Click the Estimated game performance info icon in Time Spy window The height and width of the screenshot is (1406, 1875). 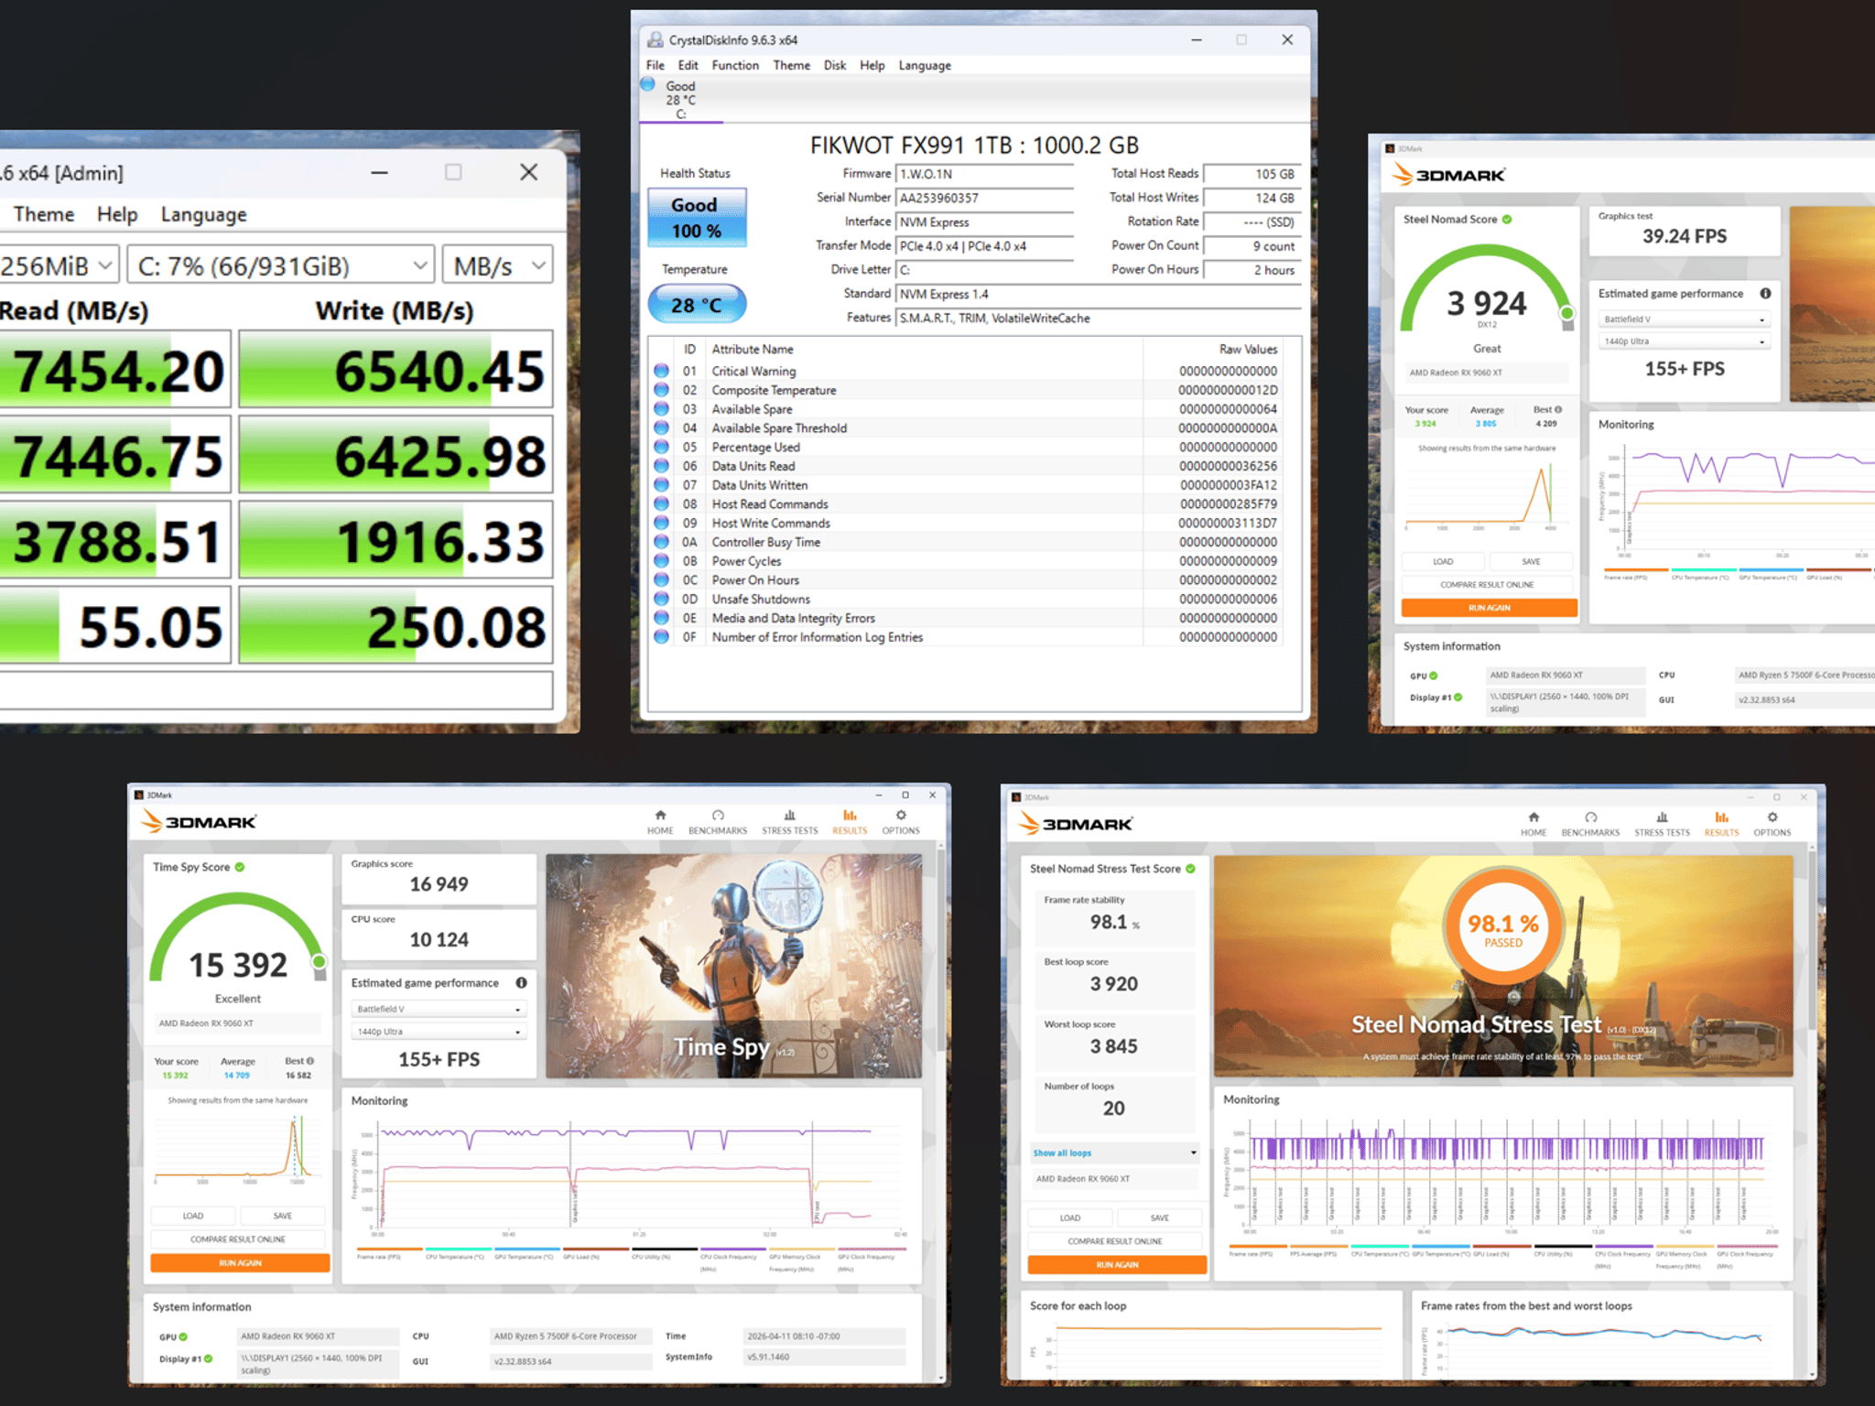(521, 983)
